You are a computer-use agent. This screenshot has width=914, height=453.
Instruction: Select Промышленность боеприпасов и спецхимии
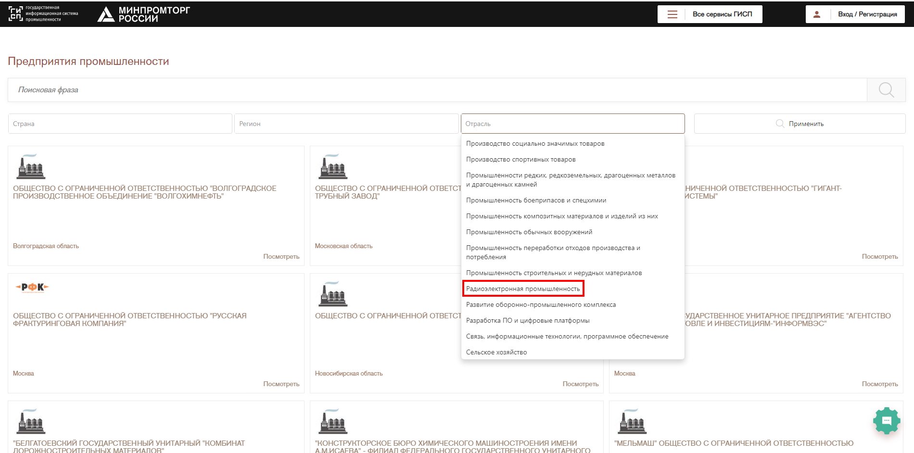click(572, 200)
